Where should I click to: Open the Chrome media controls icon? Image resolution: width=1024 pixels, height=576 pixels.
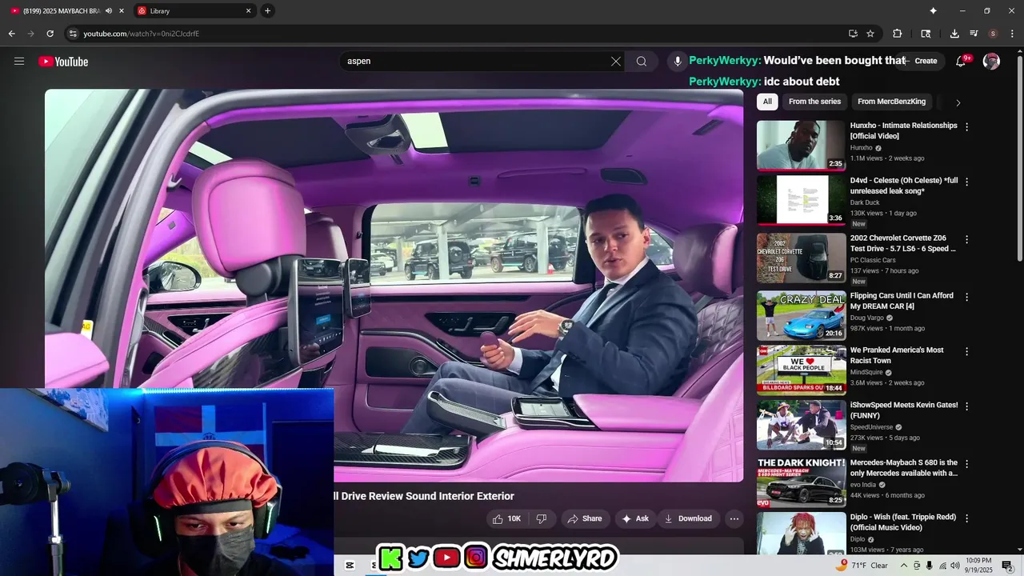point(974,34)
